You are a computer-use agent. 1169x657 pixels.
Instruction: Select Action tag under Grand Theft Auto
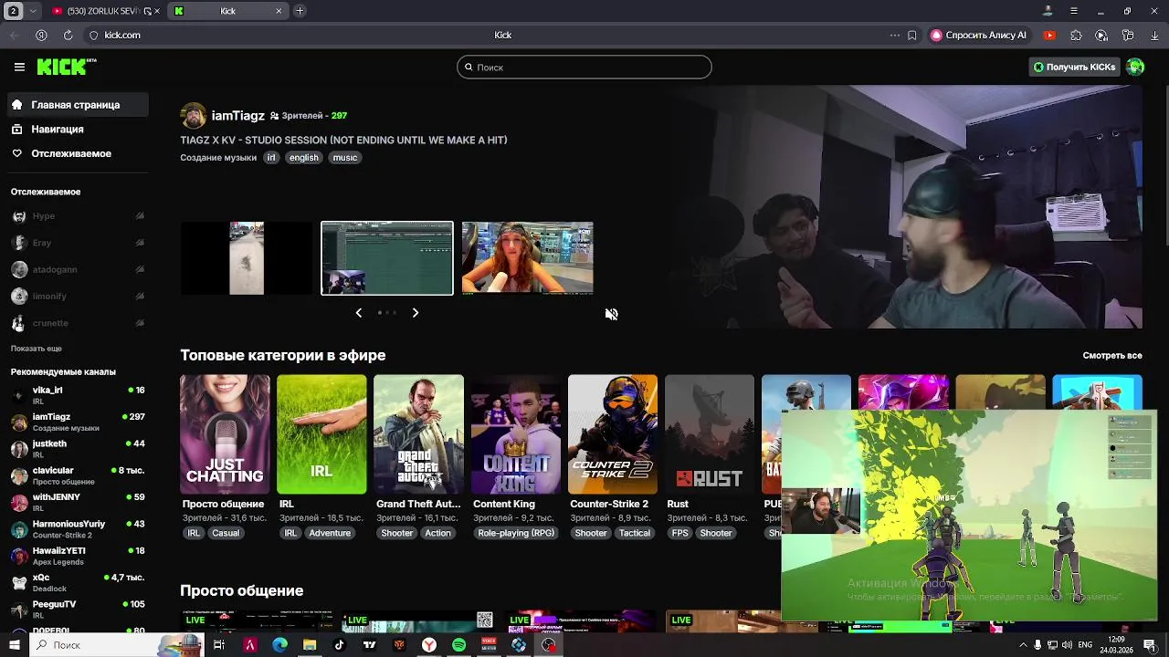pos(437,533)
